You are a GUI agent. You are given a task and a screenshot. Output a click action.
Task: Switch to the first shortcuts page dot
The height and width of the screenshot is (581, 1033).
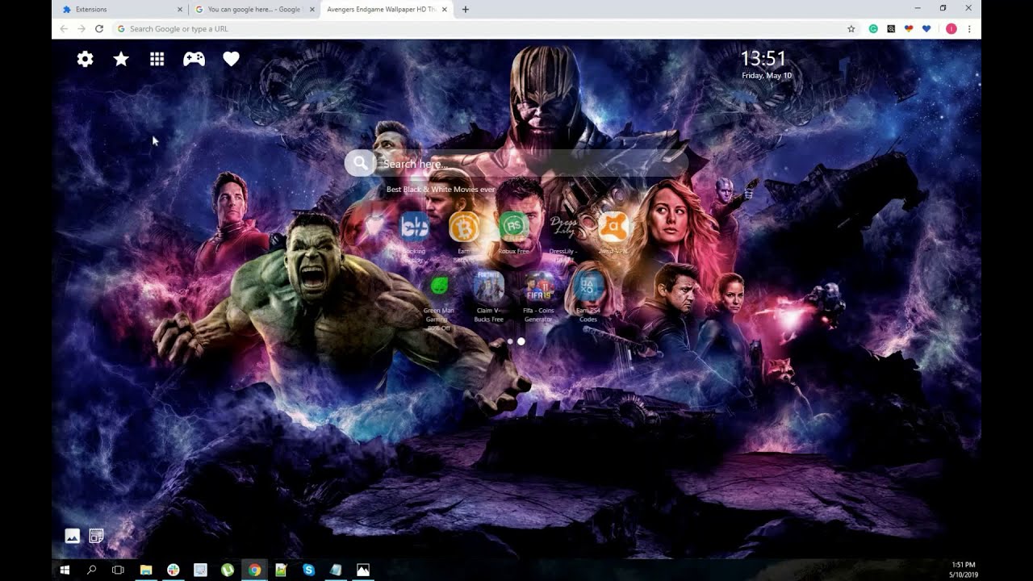tap(510, 341)
